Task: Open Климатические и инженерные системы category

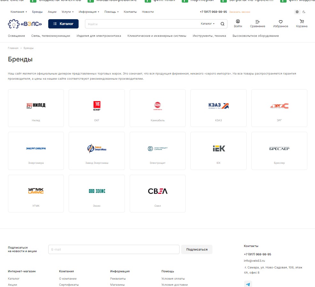Action: pyautogui.click(x=157, y=36)
